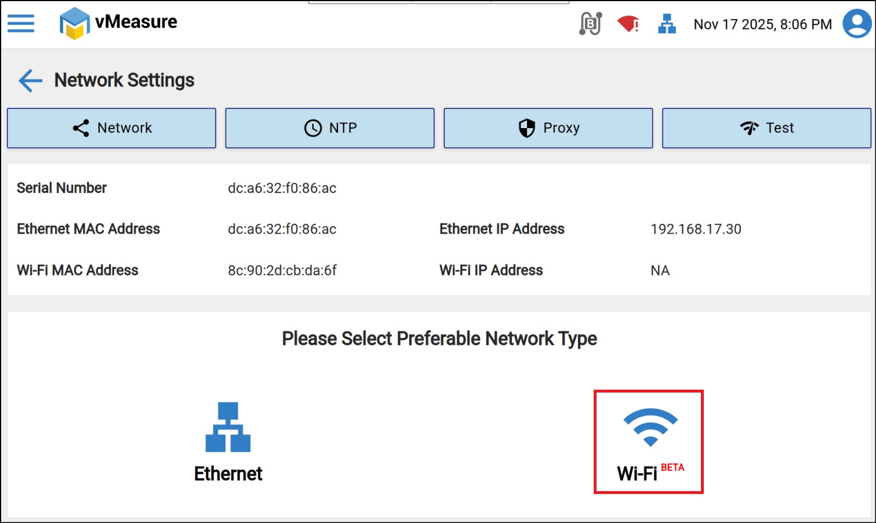Click the Ethernet status icon in header

(667, 24)
